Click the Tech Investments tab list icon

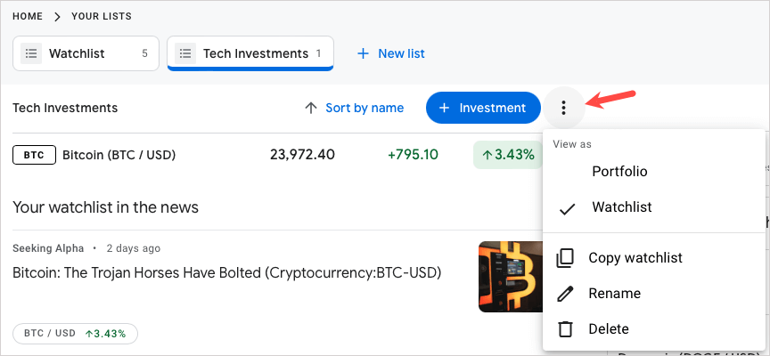[x=185, y=53]
